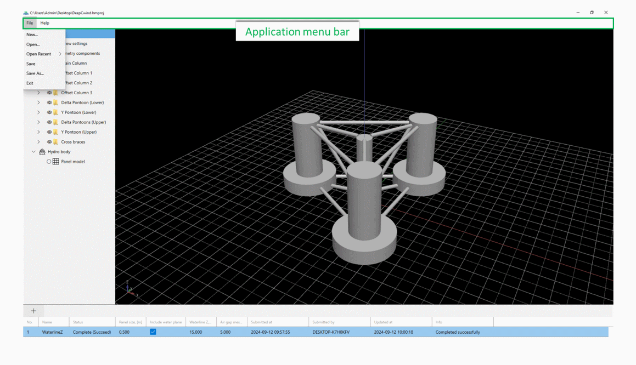Uncheck Include water plane for WaterlineZ
The image size is (636, 365).
153,332
